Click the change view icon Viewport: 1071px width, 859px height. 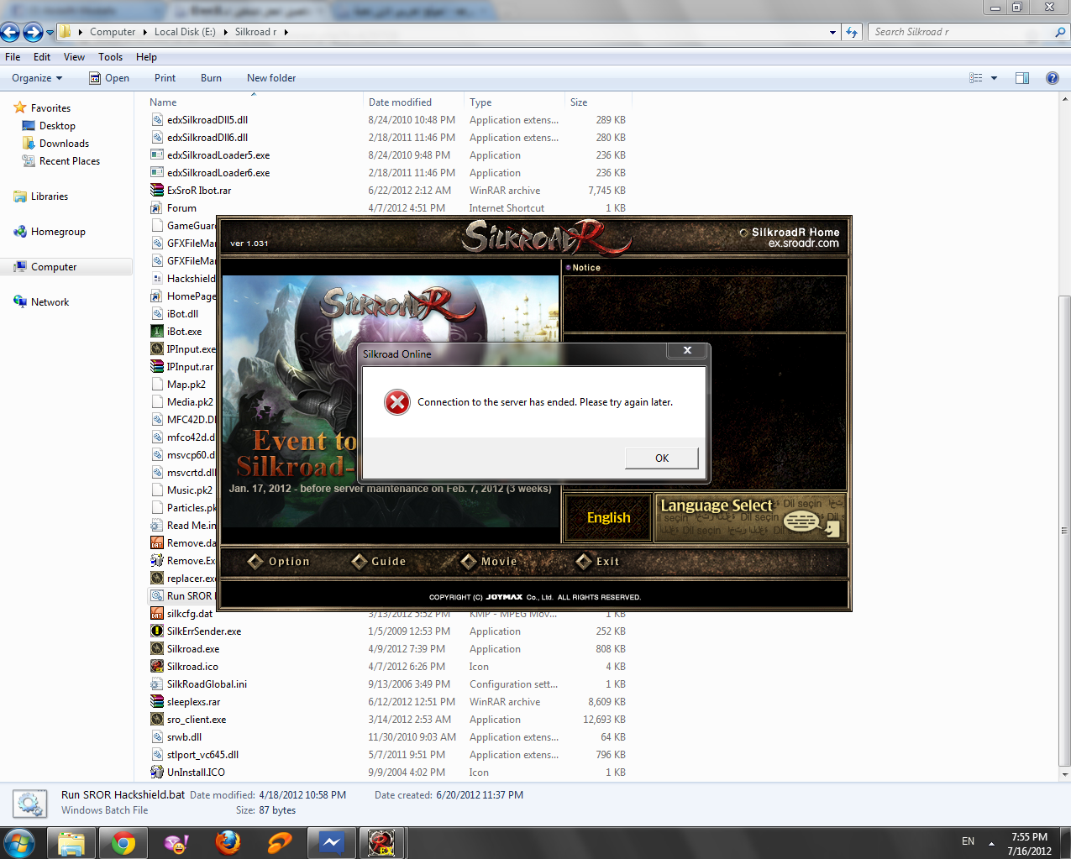tap(976, 78)
